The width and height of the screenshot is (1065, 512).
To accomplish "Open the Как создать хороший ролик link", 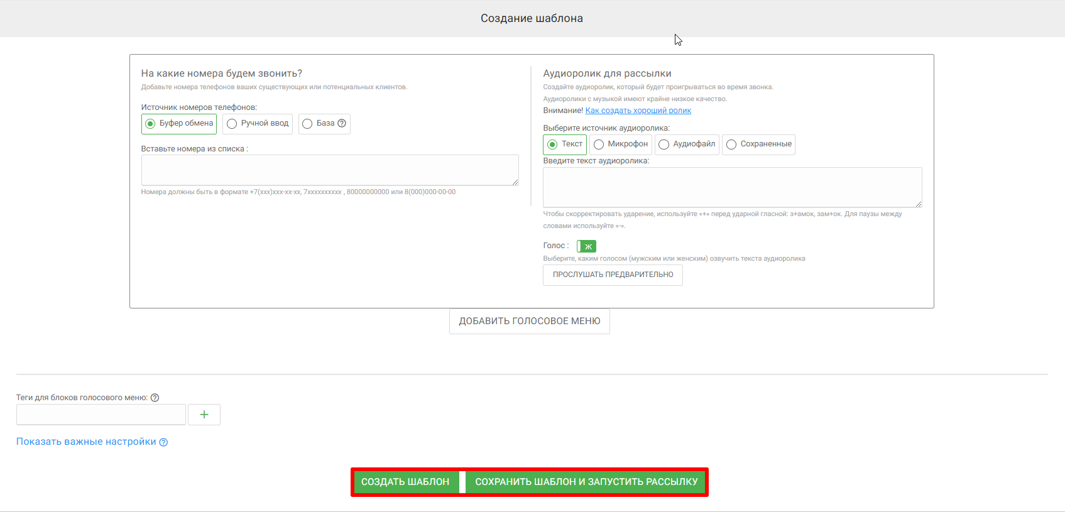I will [638, 111].
